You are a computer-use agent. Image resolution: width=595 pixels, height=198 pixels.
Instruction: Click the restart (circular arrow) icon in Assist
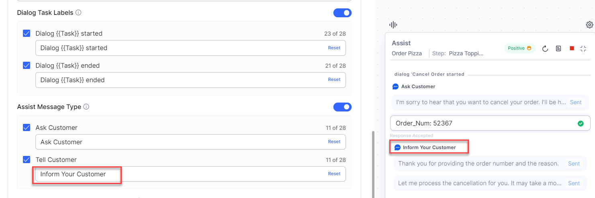pyautogui.click(x=545, y=48)
